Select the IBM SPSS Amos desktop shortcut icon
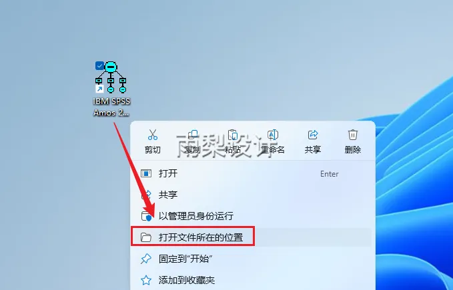The width and height of the screenshot is (453, 290). 111,77
